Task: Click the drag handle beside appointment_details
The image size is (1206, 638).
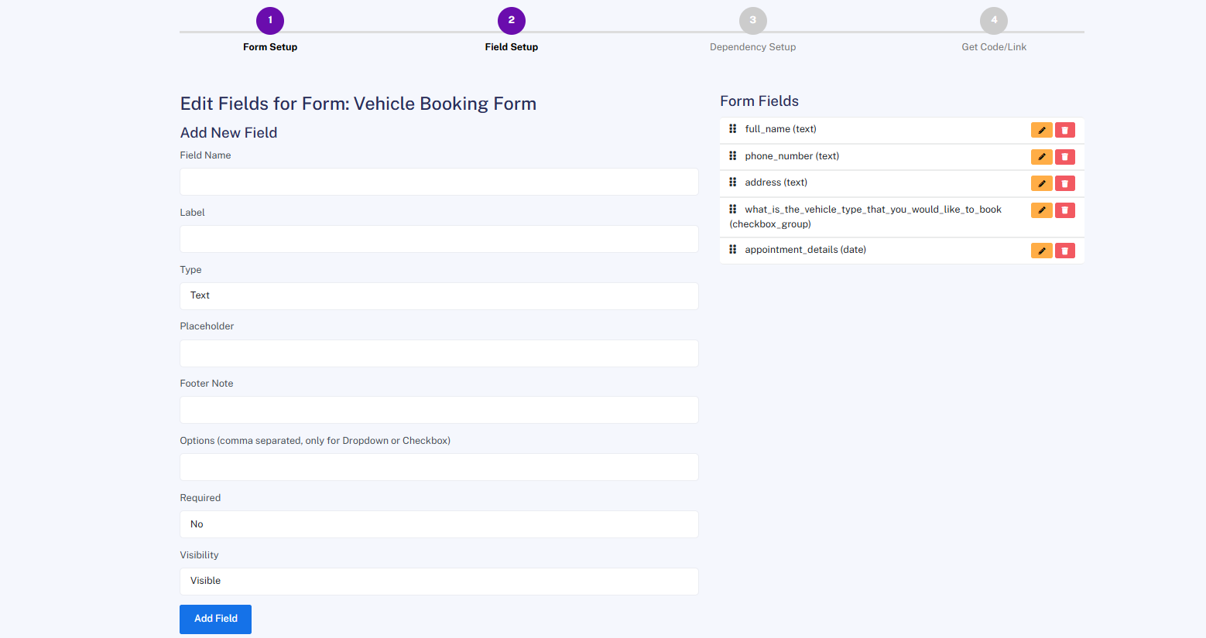Action: click(732, 250)
